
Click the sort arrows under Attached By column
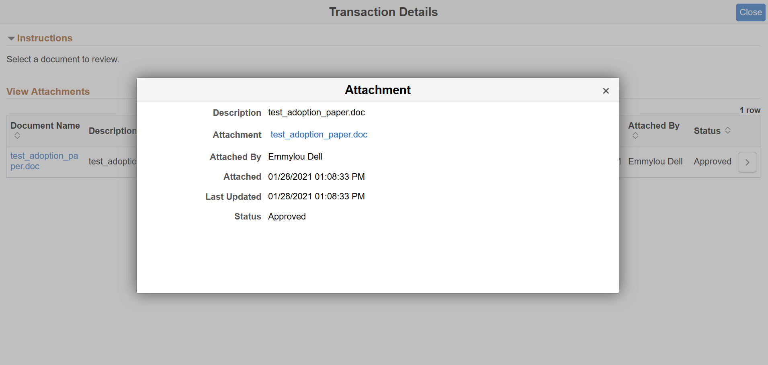click(x=635, y=136)
